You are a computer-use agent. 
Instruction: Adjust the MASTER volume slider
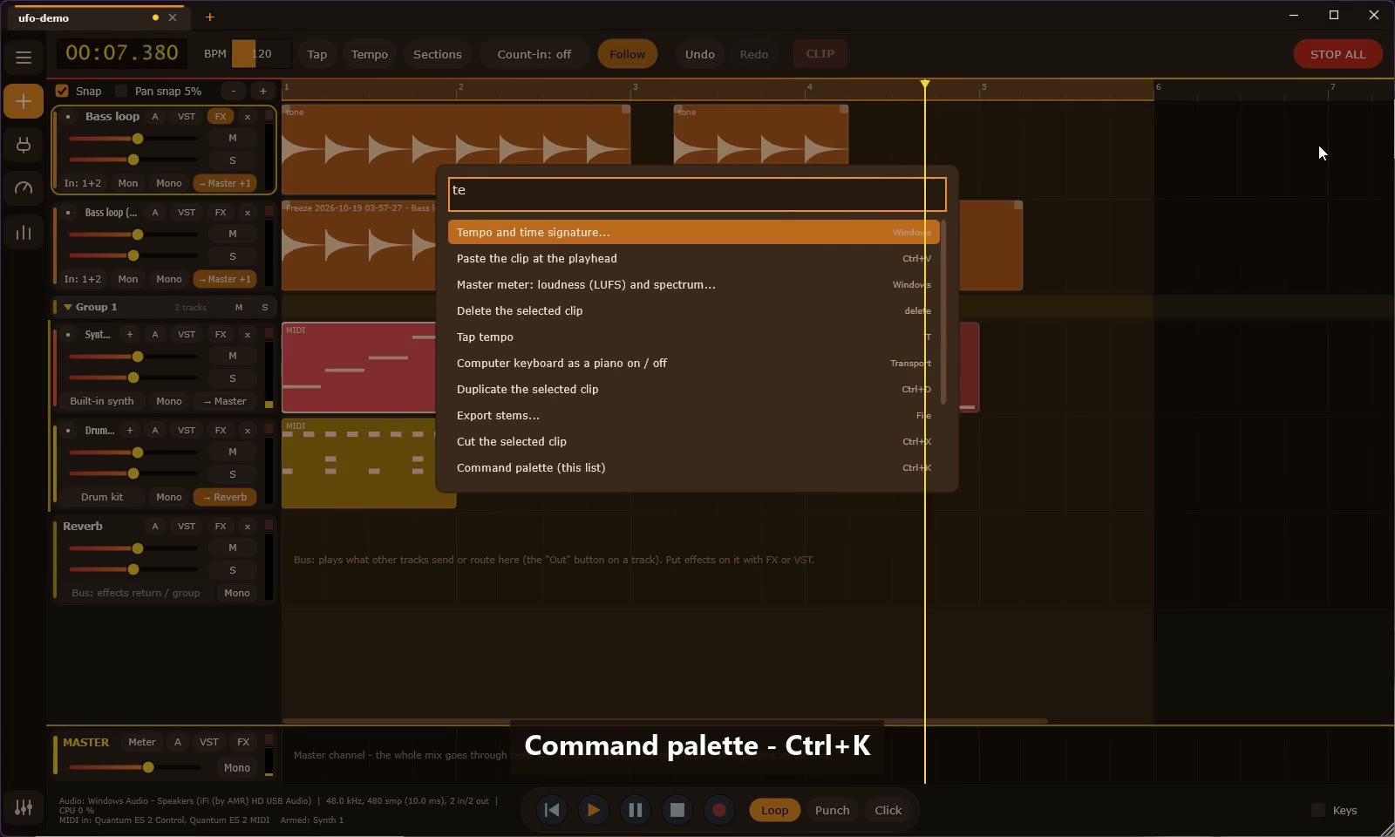[135, 767]
